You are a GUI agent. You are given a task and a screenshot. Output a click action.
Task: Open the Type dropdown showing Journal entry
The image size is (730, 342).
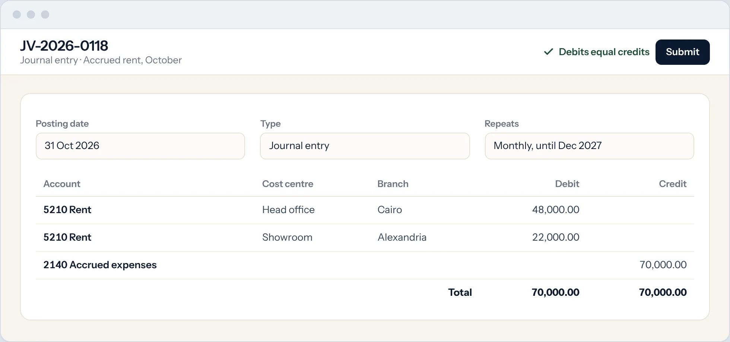point(365,146)
